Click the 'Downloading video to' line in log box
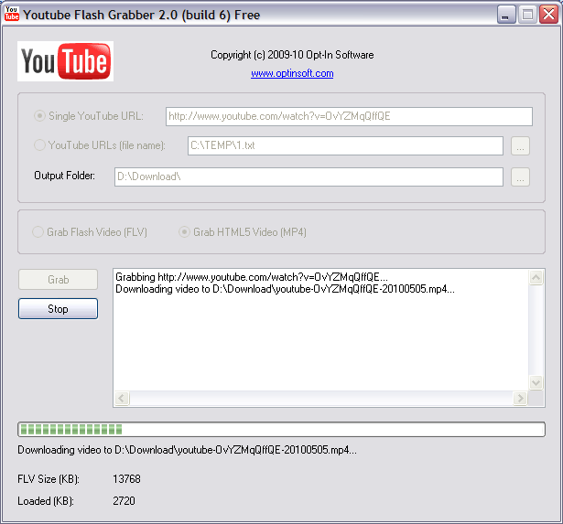This screenshot has height=524, width=563. coord(285,289)
